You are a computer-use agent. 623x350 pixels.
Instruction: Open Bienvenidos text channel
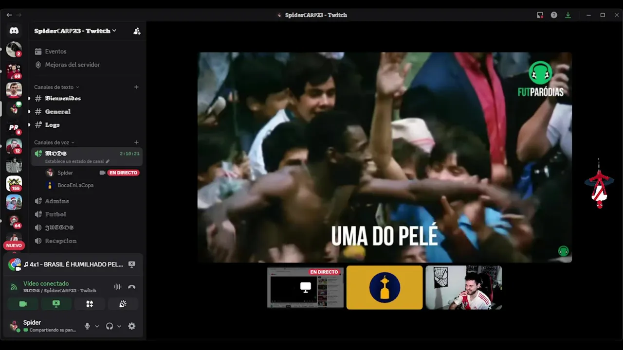coord(63,98)
